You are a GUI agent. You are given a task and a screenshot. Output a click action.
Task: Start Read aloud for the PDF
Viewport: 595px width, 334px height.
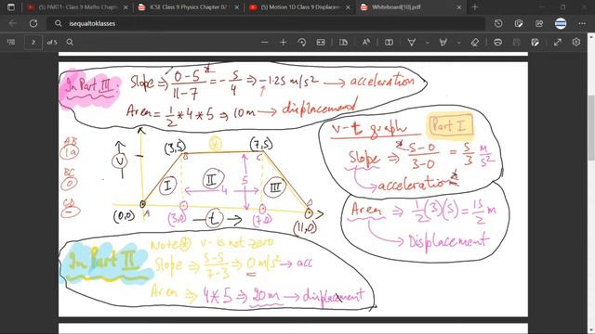(365, 42)
